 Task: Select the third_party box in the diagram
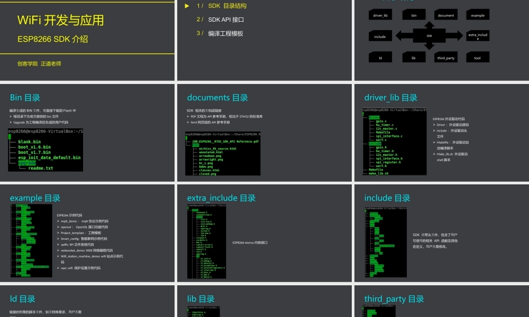[446, 58]
